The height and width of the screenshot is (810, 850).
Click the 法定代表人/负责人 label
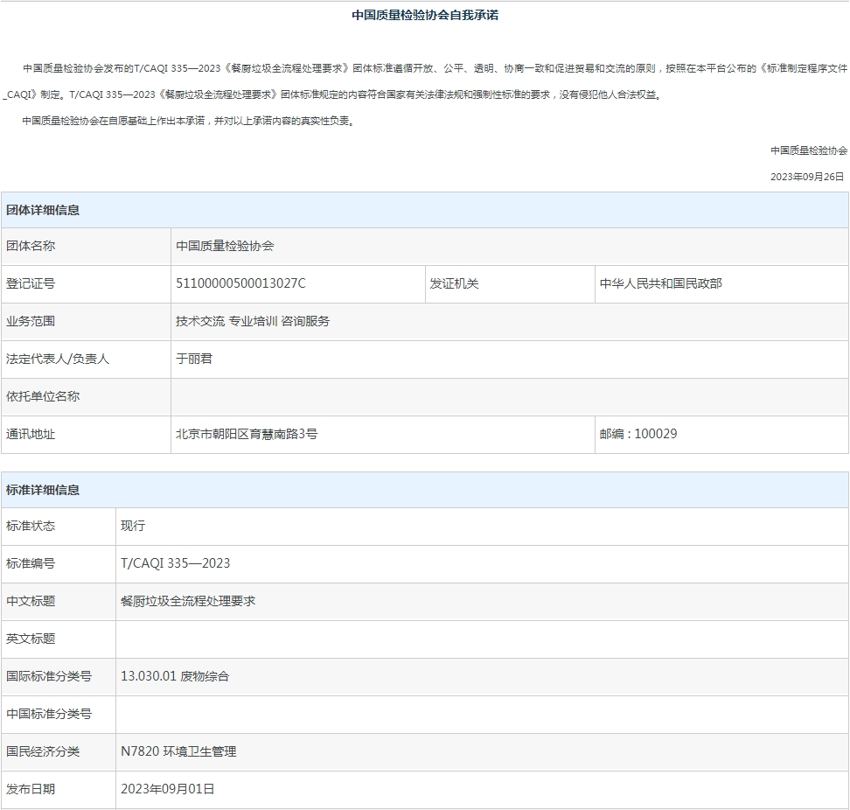pos(58,359)
